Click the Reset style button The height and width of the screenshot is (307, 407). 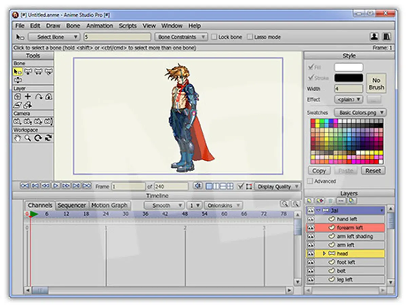pyautogui.click(x=373, y=171)
